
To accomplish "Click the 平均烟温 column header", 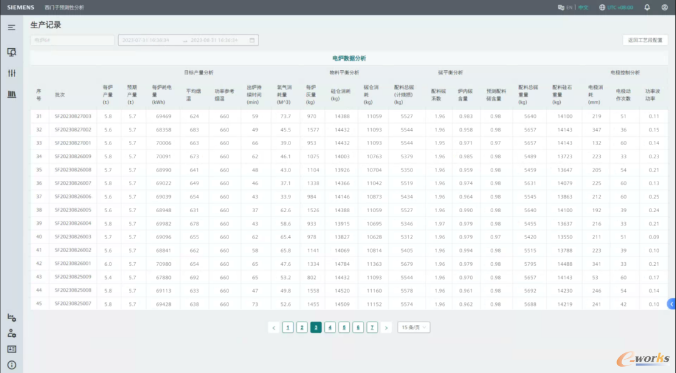I will pos(193,95).
